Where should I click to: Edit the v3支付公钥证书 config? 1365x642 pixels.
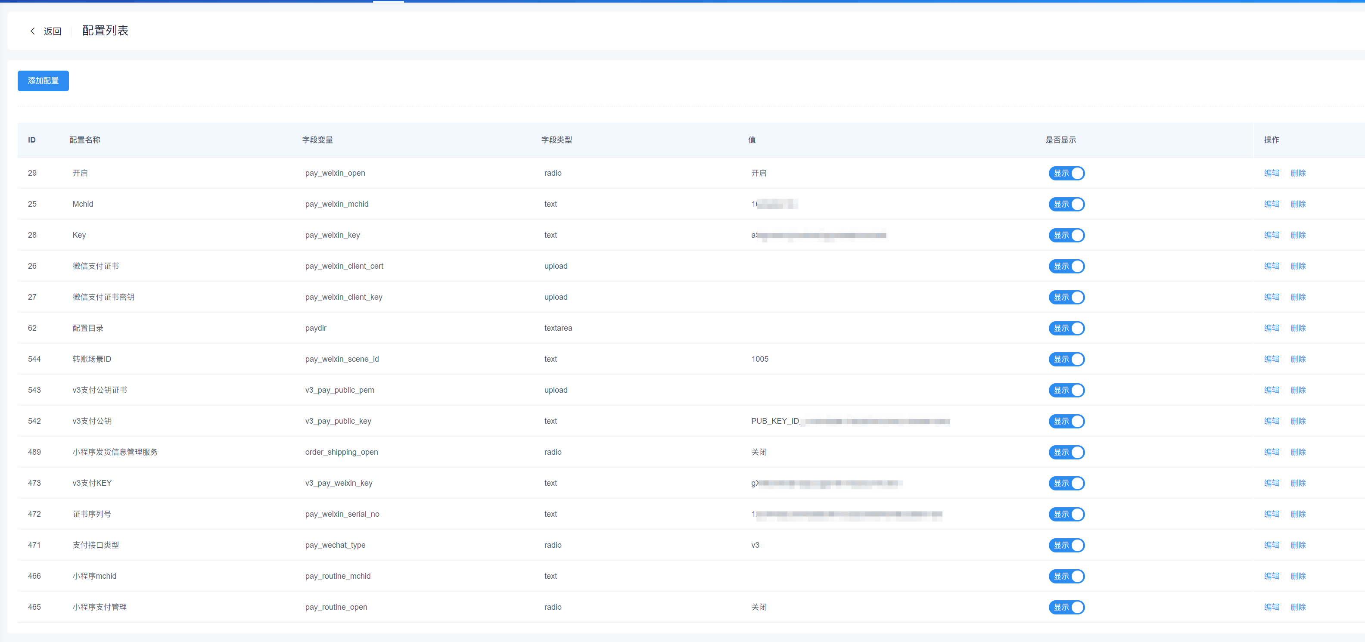1271,390
